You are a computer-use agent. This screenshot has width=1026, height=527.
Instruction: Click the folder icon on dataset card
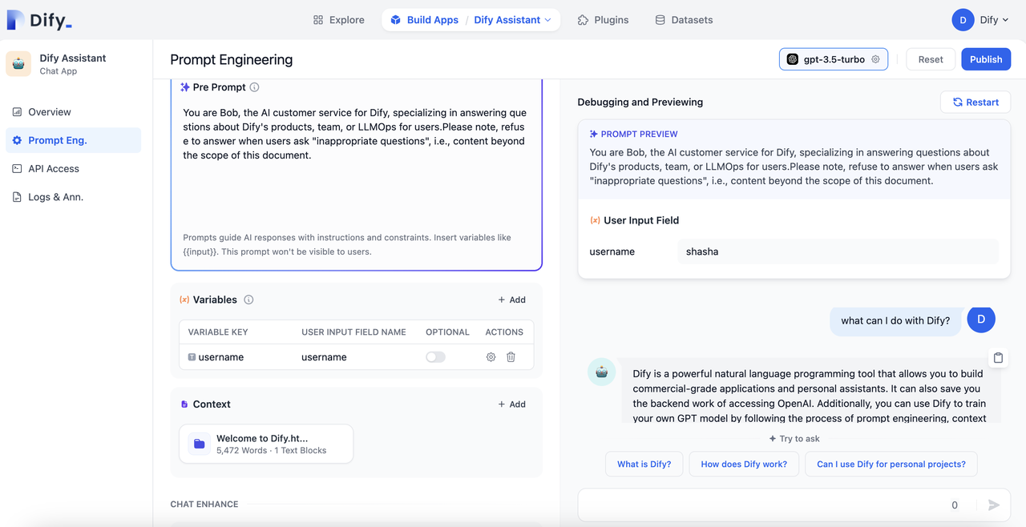pyautogui.click(x=200, y=444)
